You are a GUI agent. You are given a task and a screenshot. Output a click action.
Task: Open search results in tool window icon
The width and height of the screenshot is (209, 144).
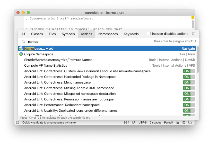pos(194,34)
